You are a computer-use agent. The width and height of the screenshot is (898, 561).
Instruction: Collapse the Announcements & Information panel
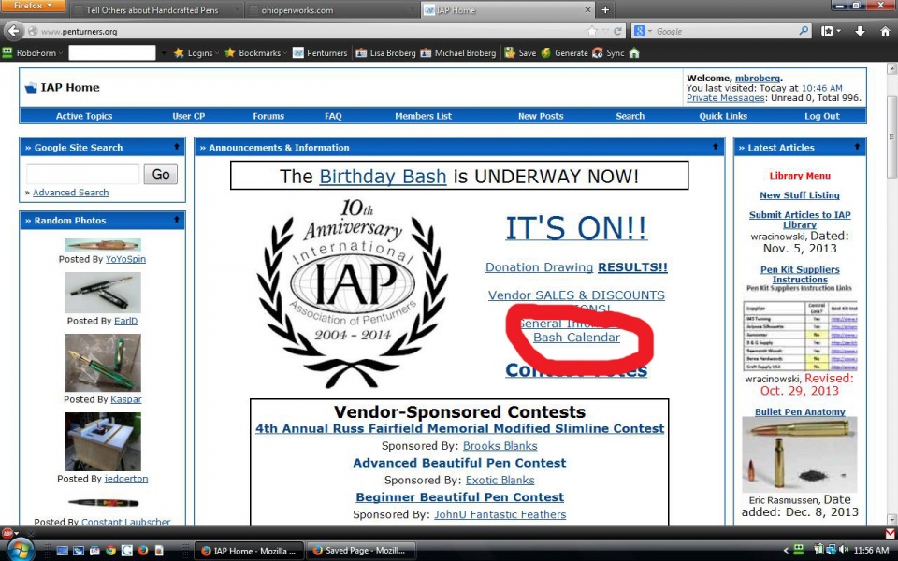[x=716, y=147]
